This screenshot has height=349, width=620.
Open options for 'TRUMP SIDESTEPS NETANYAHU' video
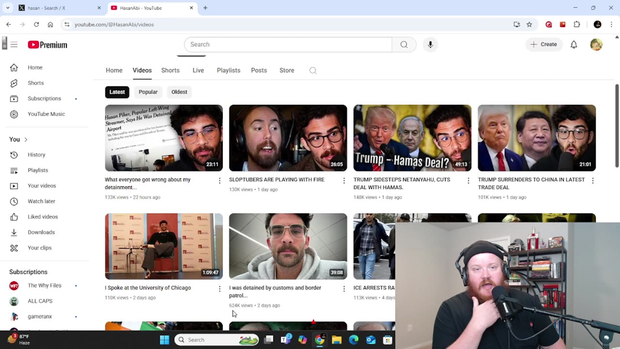click(468, 181)
